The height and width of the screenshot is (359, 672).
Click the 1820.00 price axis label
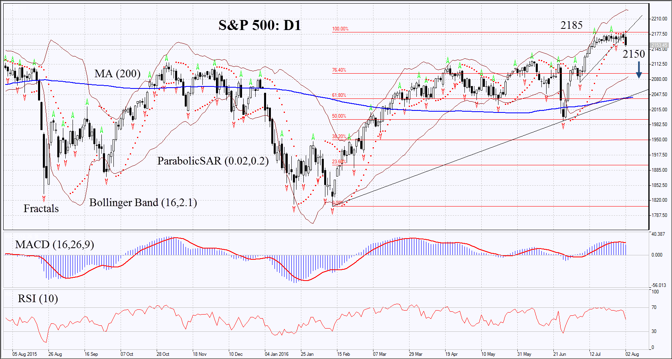(x=659, y=200)
